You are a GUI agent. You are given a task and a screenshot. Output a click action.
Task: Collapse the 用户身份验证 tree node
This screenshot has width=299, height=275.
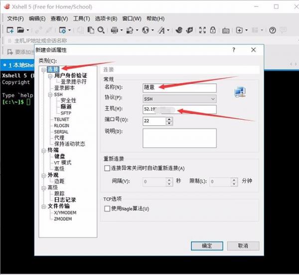pos(50,76)
